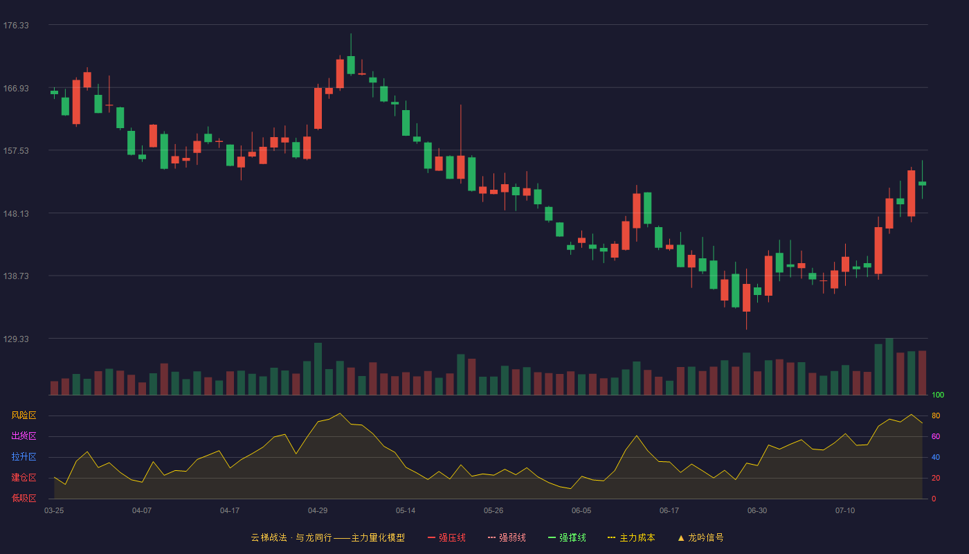This screenshot has width=969, height=554.
Task: Click the 低吸区 zone label
Action: click(x=24, y=499)
